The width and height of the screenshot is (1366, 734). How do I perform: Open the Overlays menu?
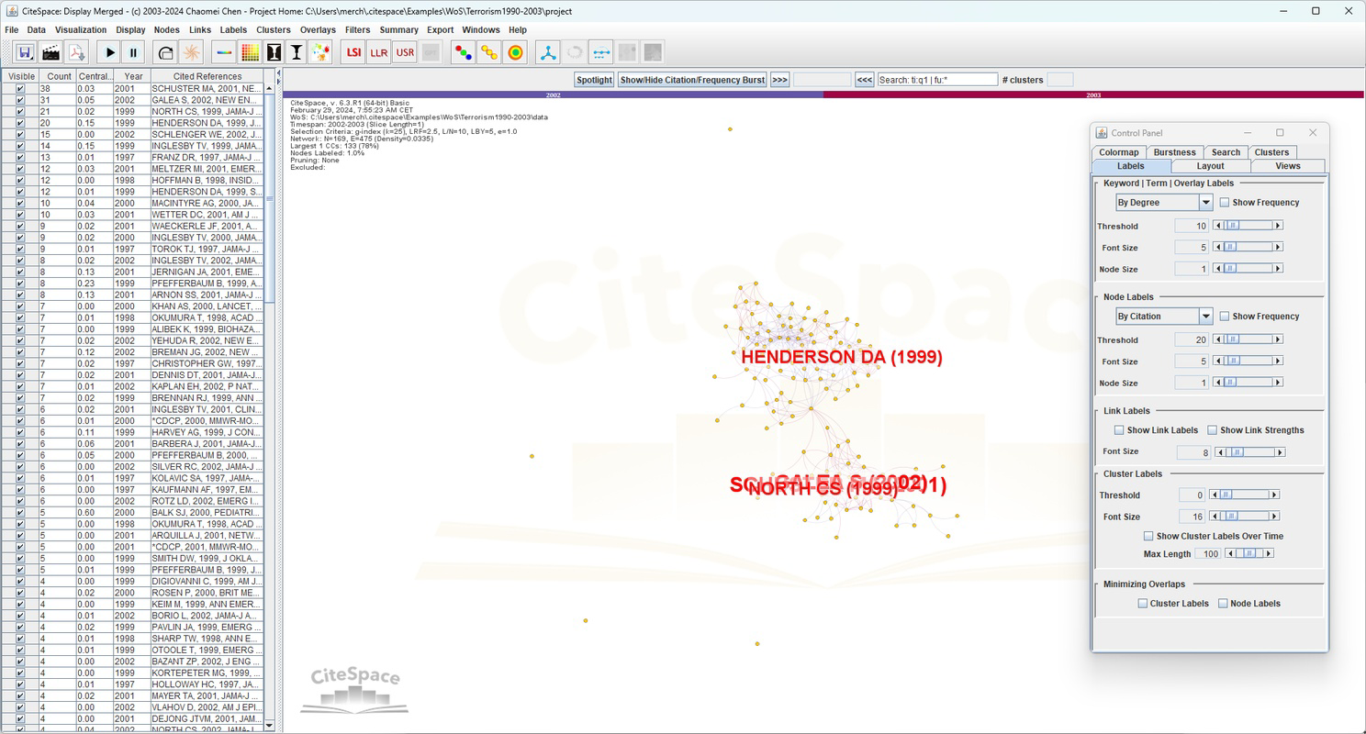pyautogui.click(x=319, y=29)
